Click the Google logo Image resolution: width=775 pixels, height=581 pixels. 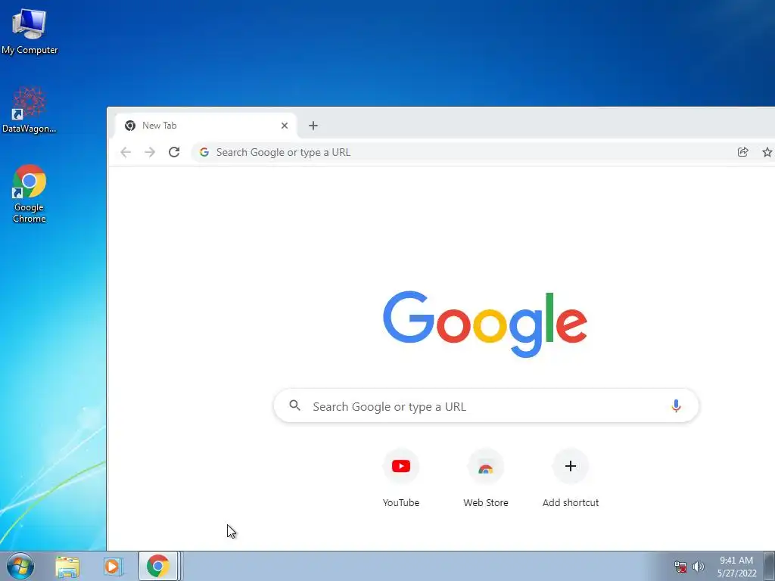[485, 324]
